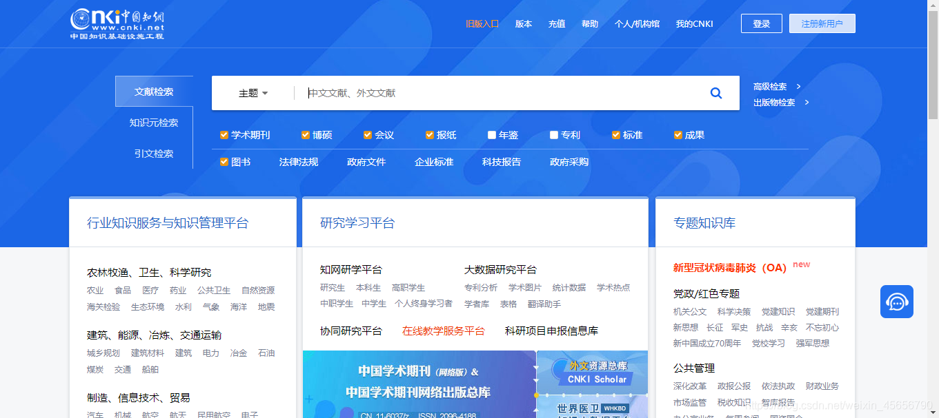The width and height of the screenshot is (939, 418).
Task: Click the 统计数据 link
Action: click(x=569, y=287)
